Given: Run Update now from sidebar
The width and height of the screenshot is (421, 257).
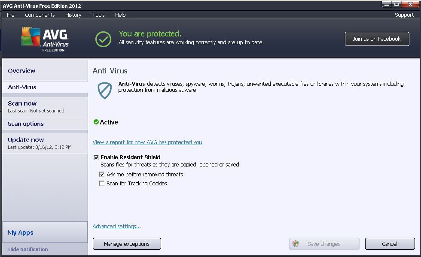Looking at the screenshot, I should [x=45, y=143].
